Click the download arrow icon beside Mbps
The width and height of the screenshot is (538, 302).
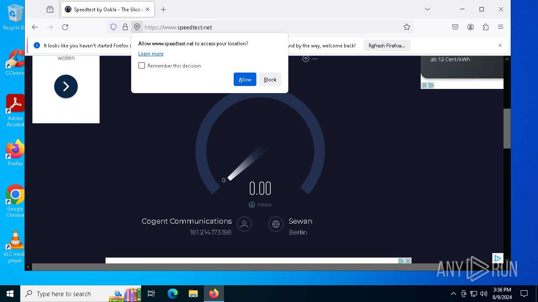click(252, 205)
